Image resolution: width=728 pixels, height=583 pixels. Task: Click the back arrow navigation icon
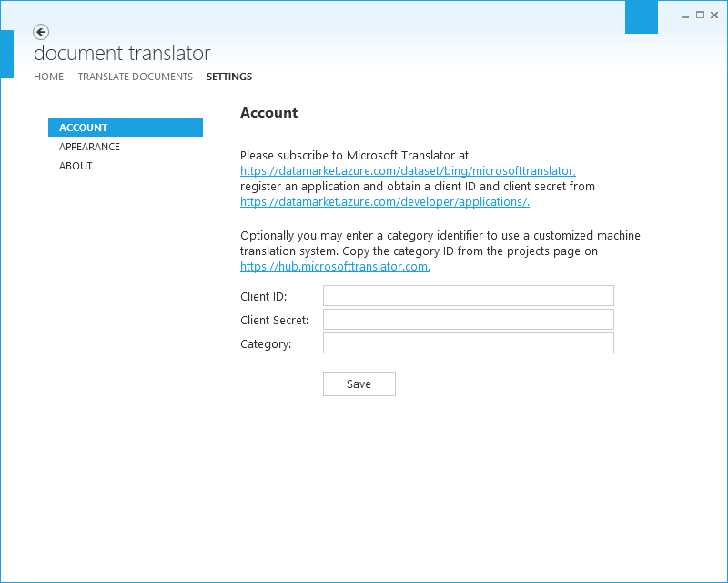click(x=41, y=32)
